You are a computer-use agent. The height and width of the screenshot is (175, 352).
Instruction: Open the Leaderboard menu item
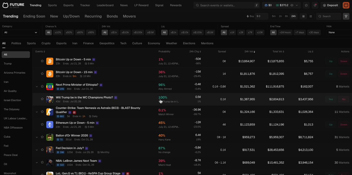(105, 5)
